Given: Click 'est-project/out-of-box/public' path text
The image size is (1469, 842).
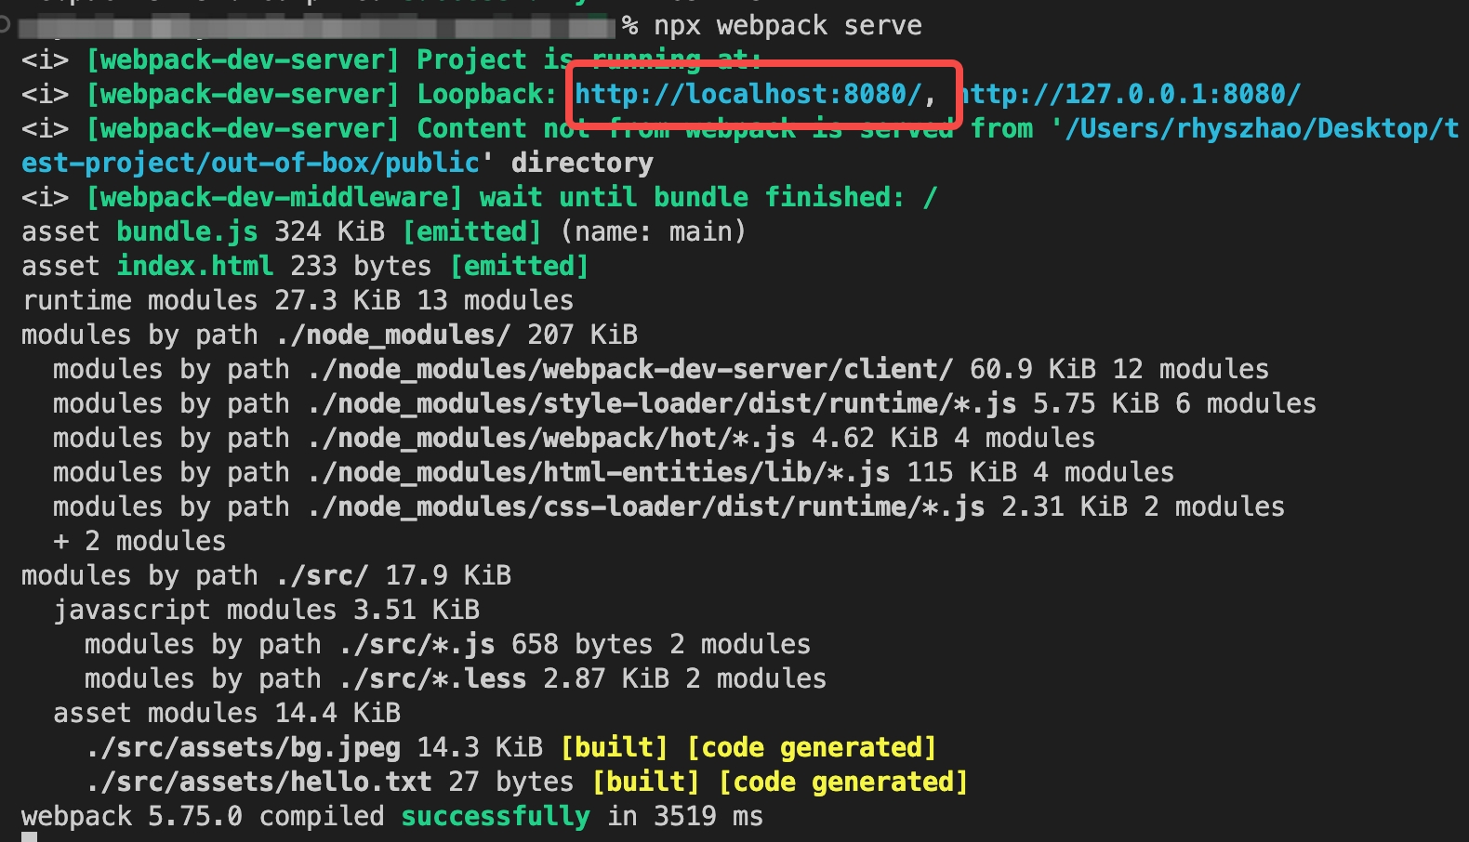Looking at the screenshot, I should (x=251, y=163).
